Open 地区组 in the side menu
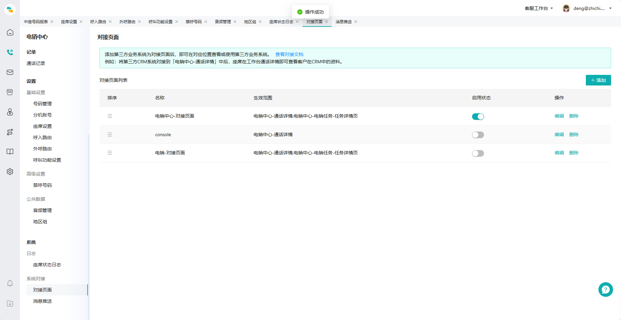This screenshot has width=621, height=320. pyautogui.click(x=40, y=222)
